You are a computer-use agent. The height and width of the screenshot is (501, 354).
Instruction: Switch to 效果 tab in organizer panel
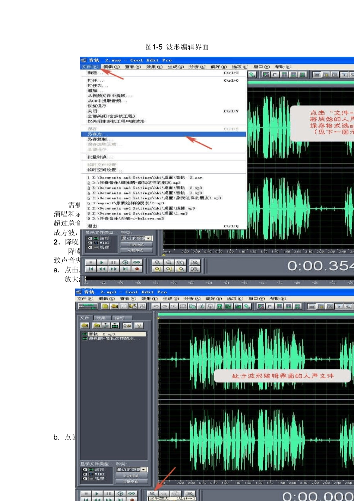pyautogui.click(x=101, y=318)
